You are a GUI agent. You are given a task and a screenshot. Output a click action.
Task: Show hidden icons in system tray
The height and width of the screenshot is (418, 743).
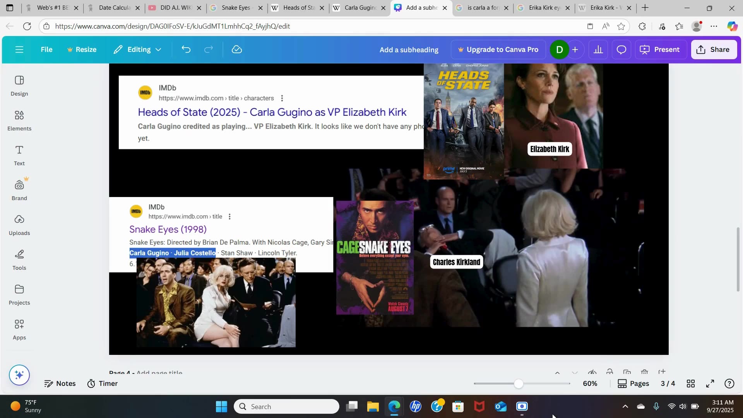(625, 406)
